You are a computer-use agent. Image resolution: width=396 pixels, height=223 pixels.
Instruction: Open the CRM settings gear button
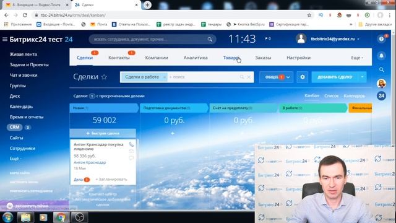click(x=303, y=77)
